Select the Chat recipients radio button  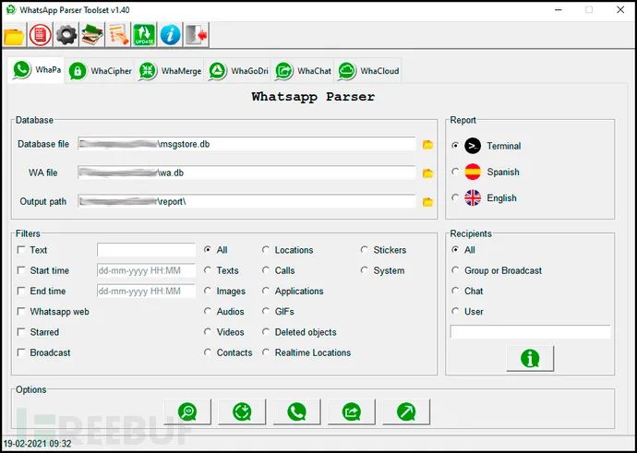click(x=455, y=291)
